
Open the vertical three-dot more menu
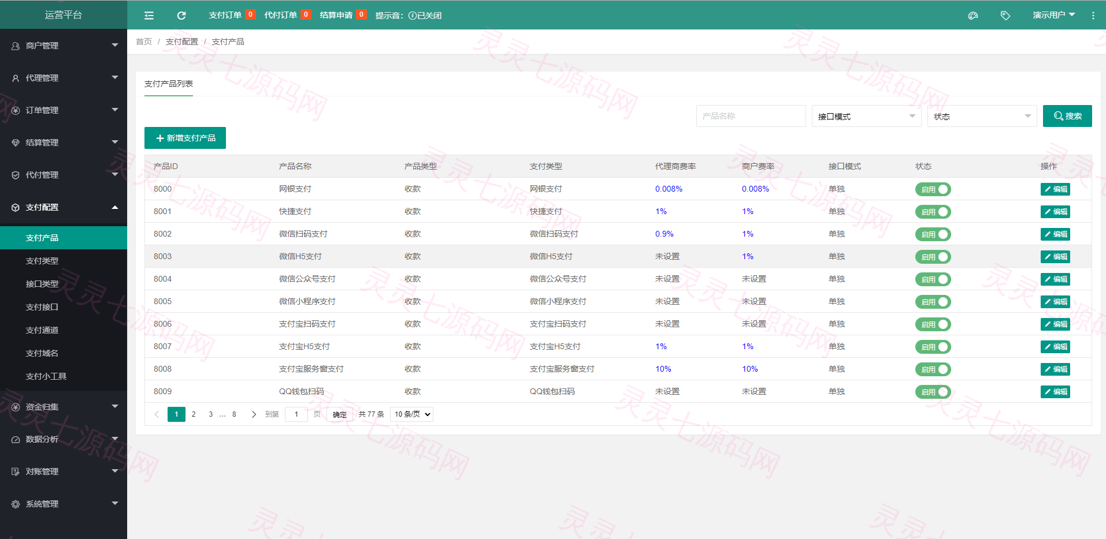1093,16
